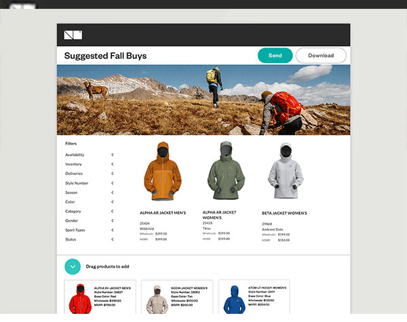The width and height of the screenshot is (407, 322).
Task: Expand the Category filter
Action: 113,212
